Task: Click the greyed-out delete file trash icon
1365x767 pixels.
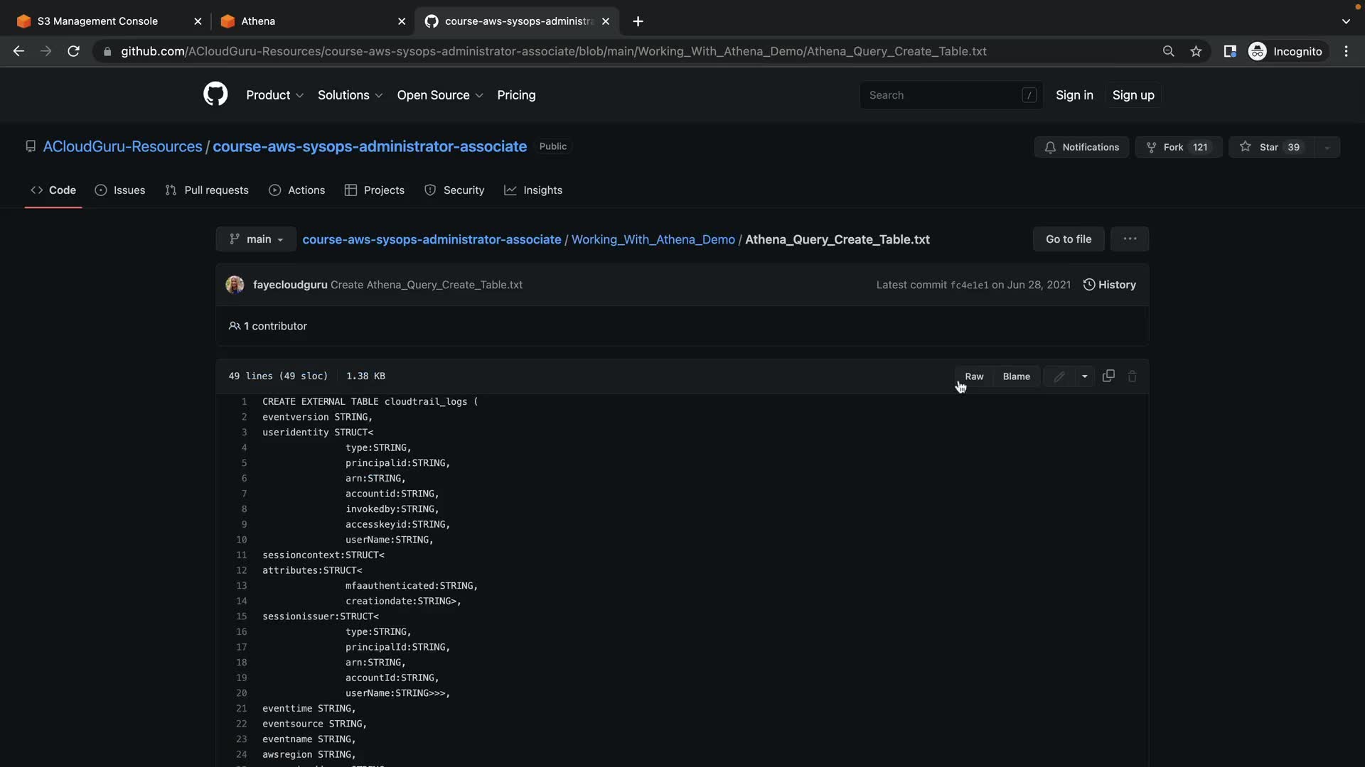Action: (x=1132, y=376)
